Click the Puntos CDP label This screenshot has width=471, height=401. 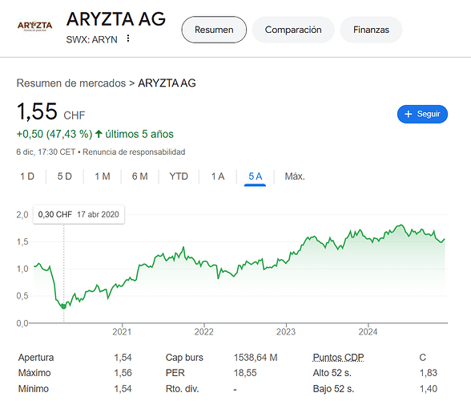[338, 358]
